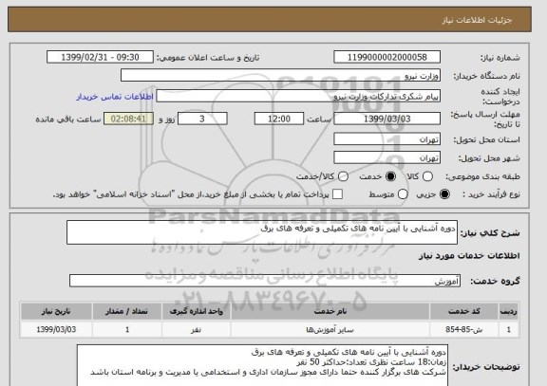This screenshot has width=547, height=386.
Task: Click the deadline time field 12:00
Action: coord(279,119)
